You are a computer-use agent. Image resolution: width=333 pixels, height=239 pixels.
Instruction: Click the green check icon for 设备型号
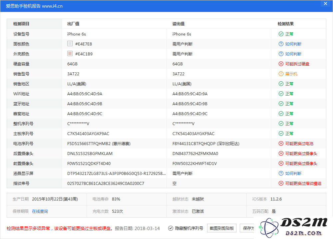point(281,34)
